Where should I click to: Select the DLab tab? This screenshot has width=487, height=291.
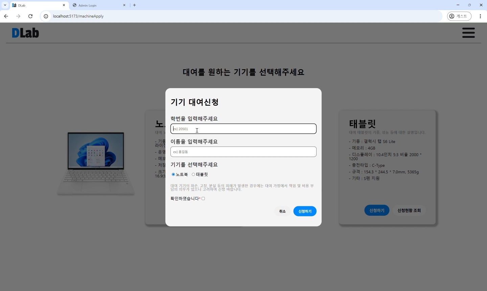pos(39,5)
